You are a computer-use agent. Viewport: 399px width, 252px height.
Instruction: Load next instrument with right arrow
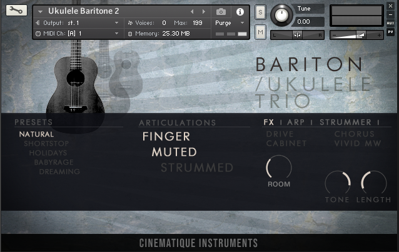coord(204,12)
